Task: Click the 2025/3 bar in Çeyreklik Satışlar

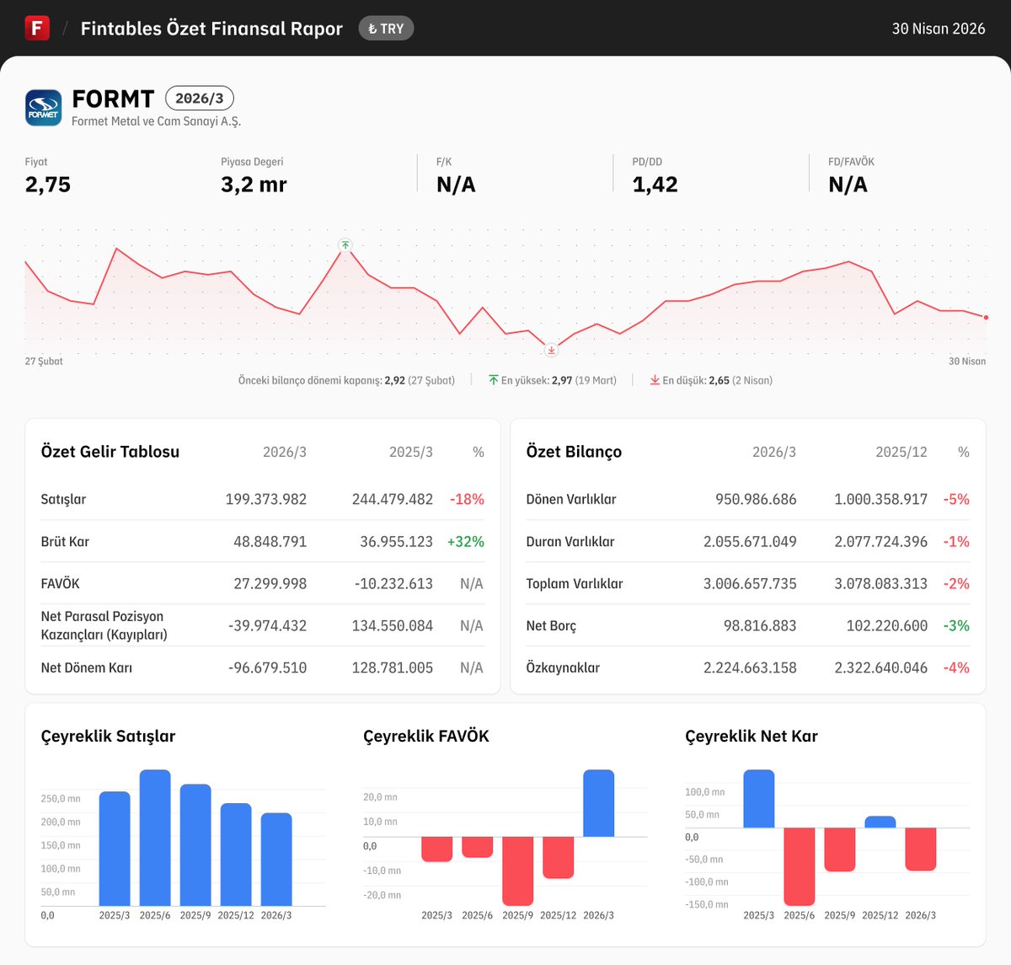Action: pyautogui.click(x=115, y=849)
